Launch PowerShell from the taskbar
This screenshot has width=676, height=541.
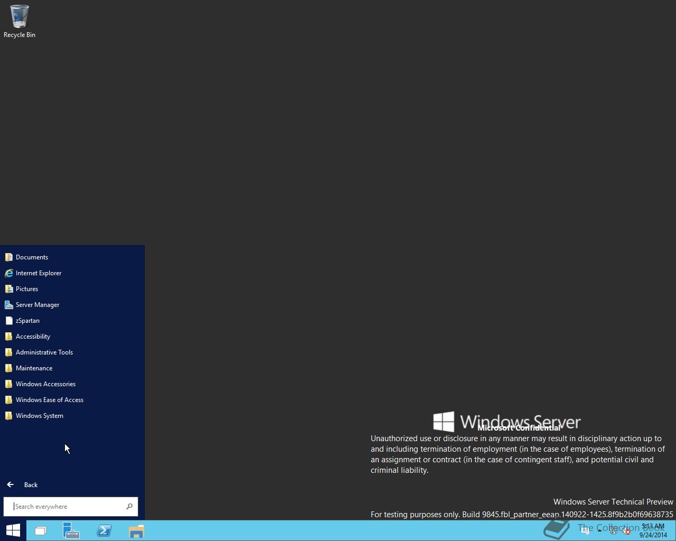tap(104, 530)
